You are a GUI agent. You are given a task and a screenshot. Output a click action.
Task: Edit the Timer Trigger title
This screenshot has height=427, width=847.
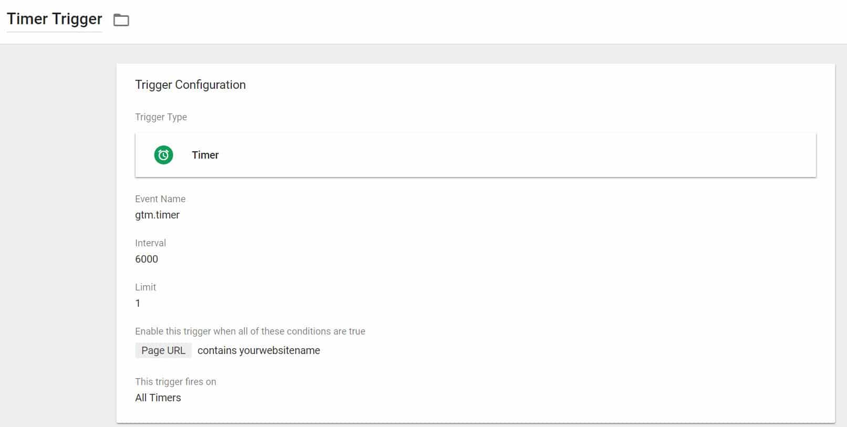(55, 19)
